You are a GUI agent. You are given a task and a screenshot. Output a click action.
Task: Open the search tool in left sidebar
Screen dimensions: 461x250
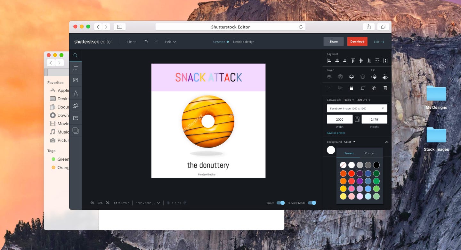(x=76, y=55)
